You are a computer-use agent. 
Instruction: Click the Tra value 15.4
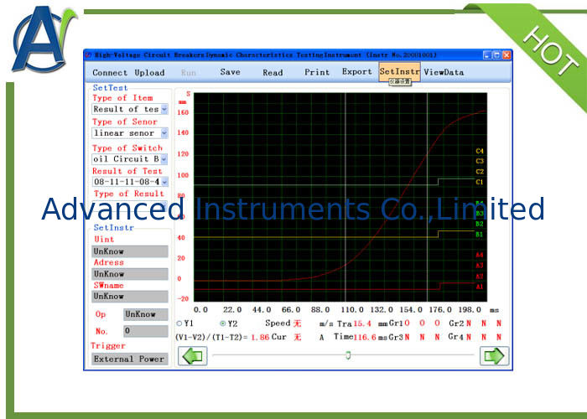pyautogui.click(x=362, y=323)
